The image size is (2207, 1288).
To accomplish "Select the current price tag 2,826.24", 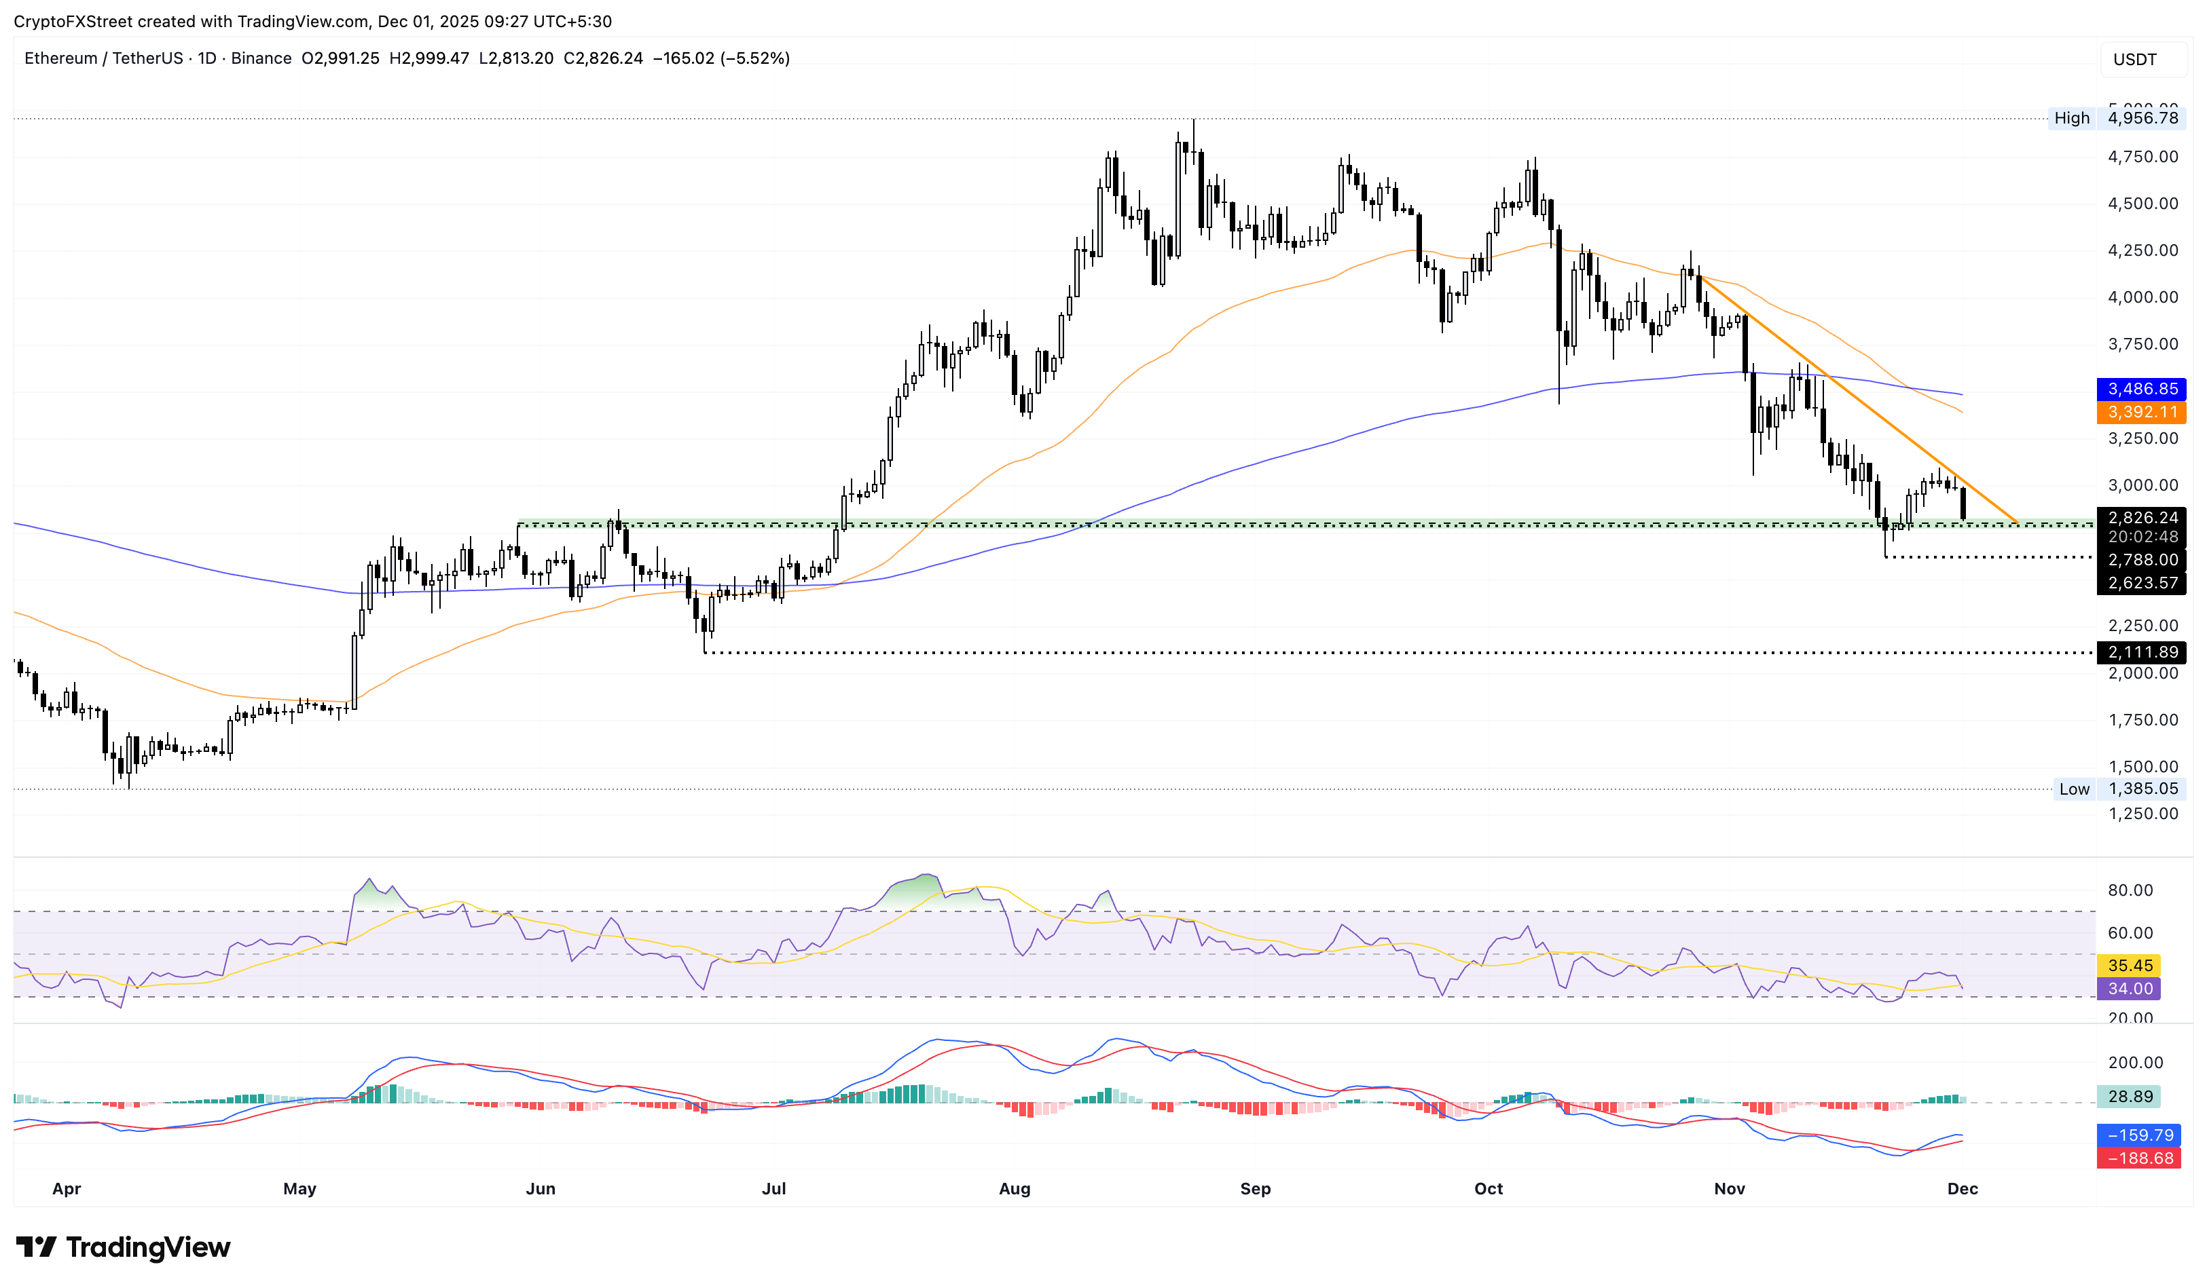I will pyautogui.click(x=2142, y=518).
